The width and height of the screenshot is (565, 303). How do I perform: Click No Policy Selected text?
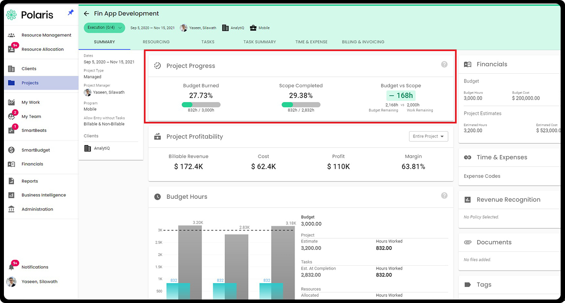pos(481,217)
